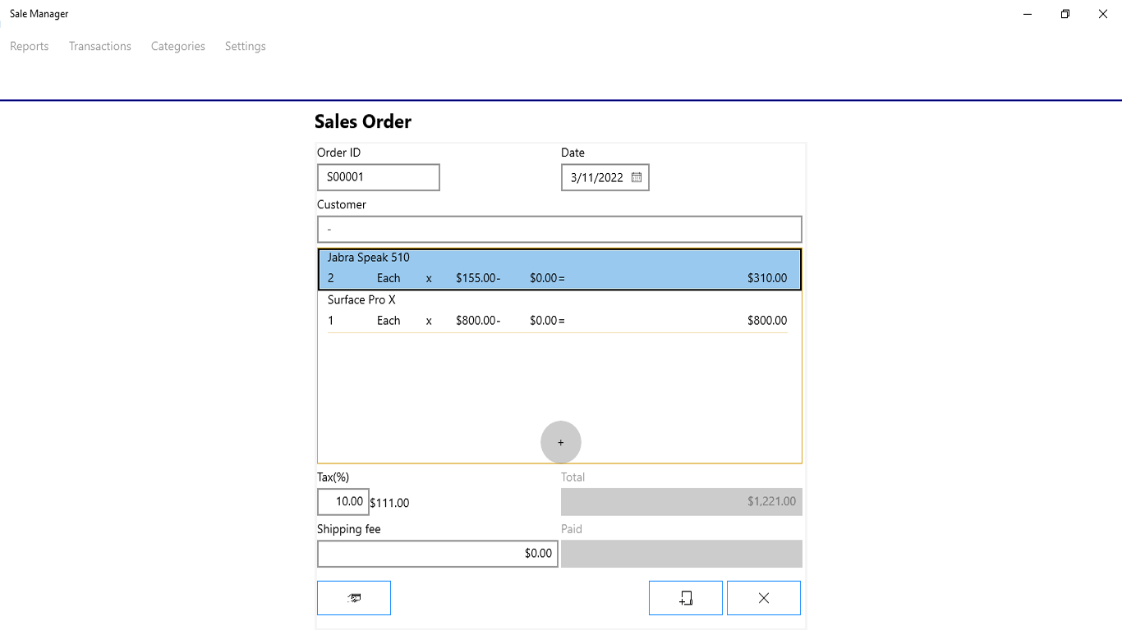Maximize or restore the Sale Manager window
Image resolution: width=1122 pixels, height=630 pixels.
(x=1065, y=14)
